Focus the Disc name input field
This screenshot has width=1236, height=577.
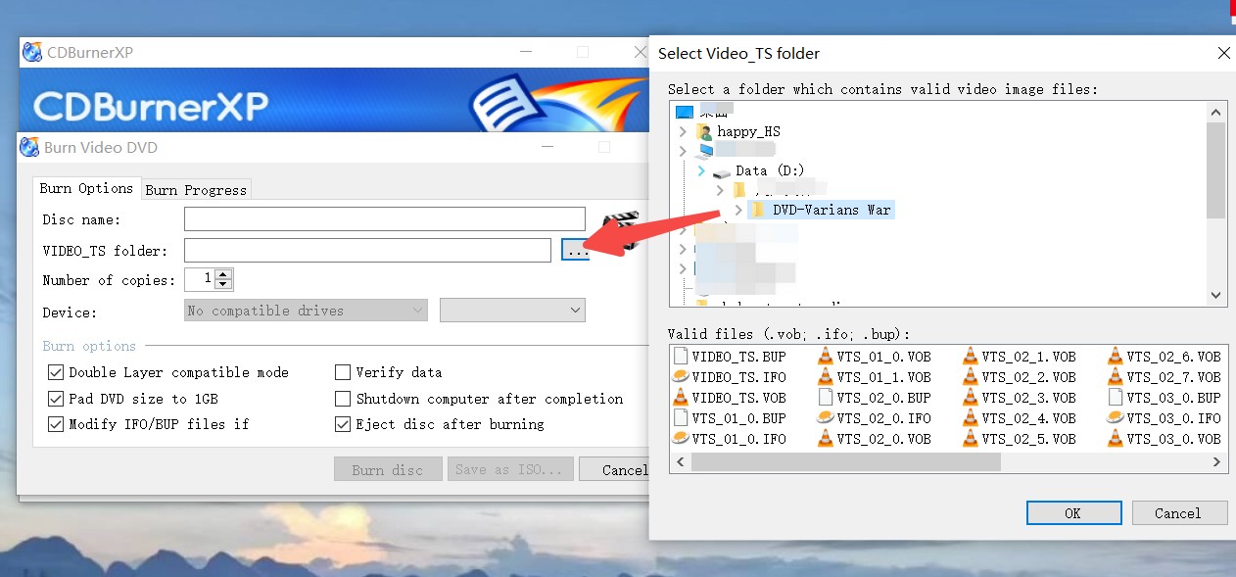click(385, 219)
